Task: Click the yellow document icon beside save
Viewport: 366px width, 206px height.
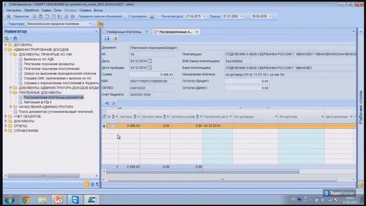Action: click(x=115, y=38)
